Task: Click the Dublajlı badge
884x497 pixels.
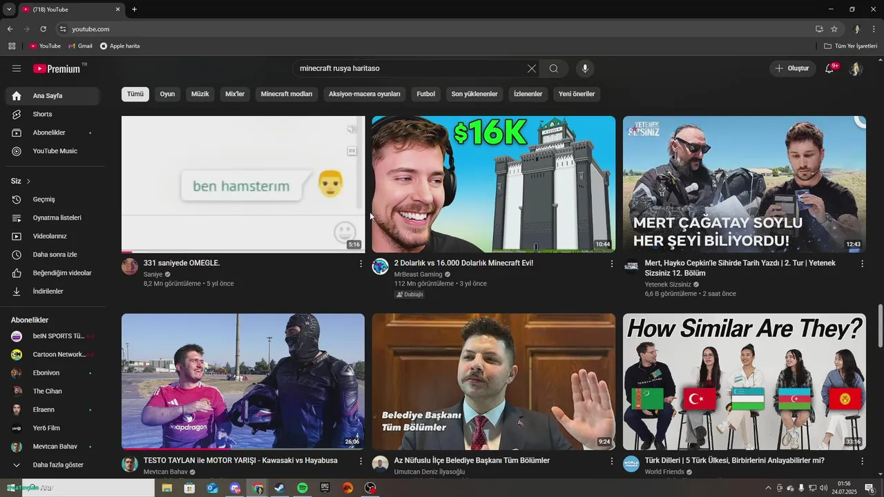Action: tap(410, 295)
